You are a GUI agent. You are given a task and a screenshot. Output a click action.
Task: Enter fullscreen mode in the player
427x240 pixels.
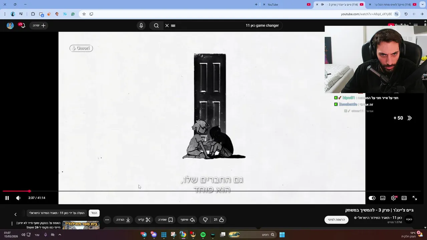coord(415,198)
